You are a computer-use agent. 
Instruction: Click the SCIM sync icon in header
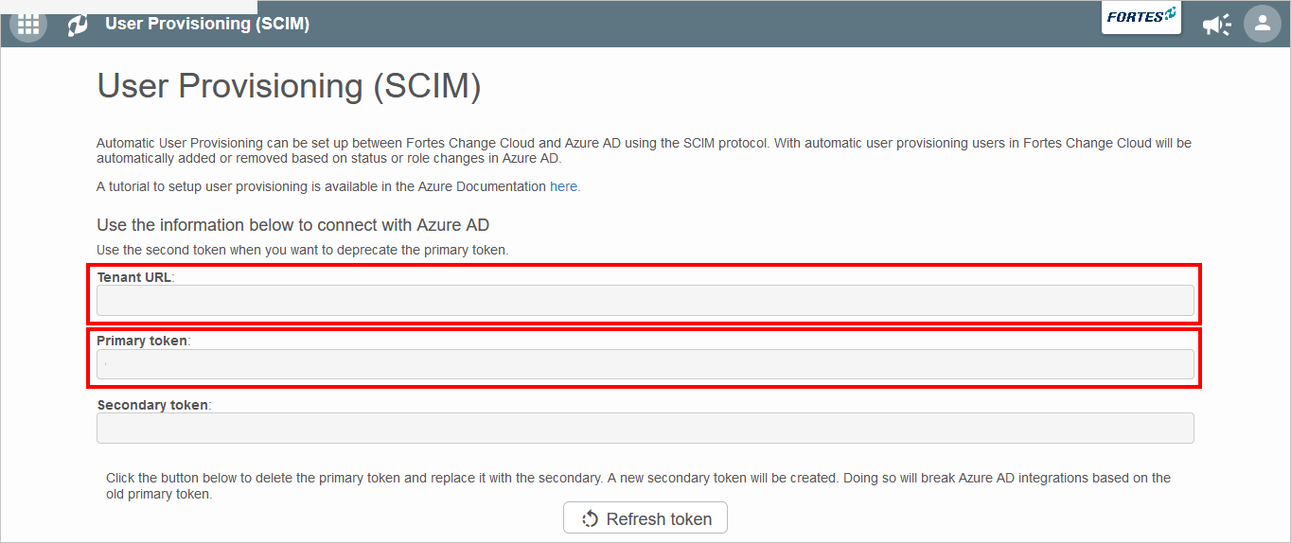[x=78, y=25]
